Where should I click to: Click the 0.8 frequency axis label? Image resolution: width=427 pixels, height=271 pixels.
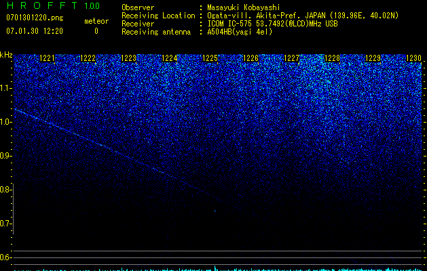[x=6, y=190]
